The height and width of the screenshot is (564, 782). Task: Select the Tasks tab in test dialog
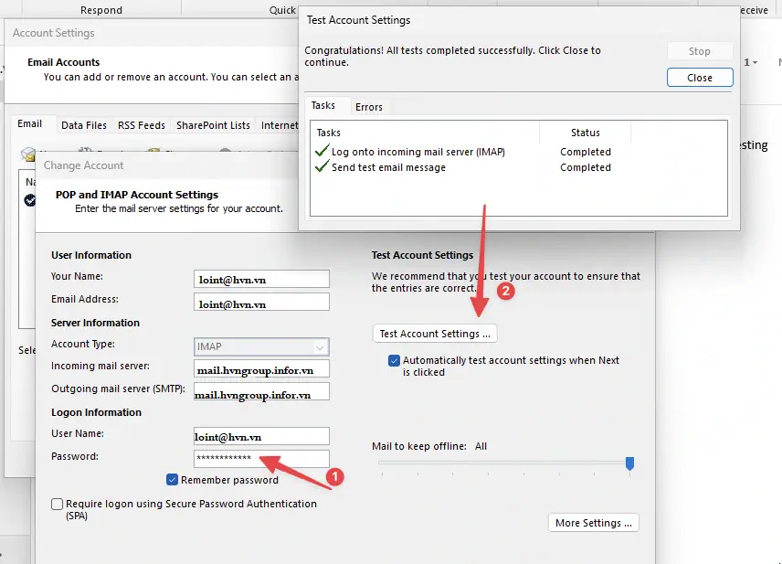tap(323, 106)
